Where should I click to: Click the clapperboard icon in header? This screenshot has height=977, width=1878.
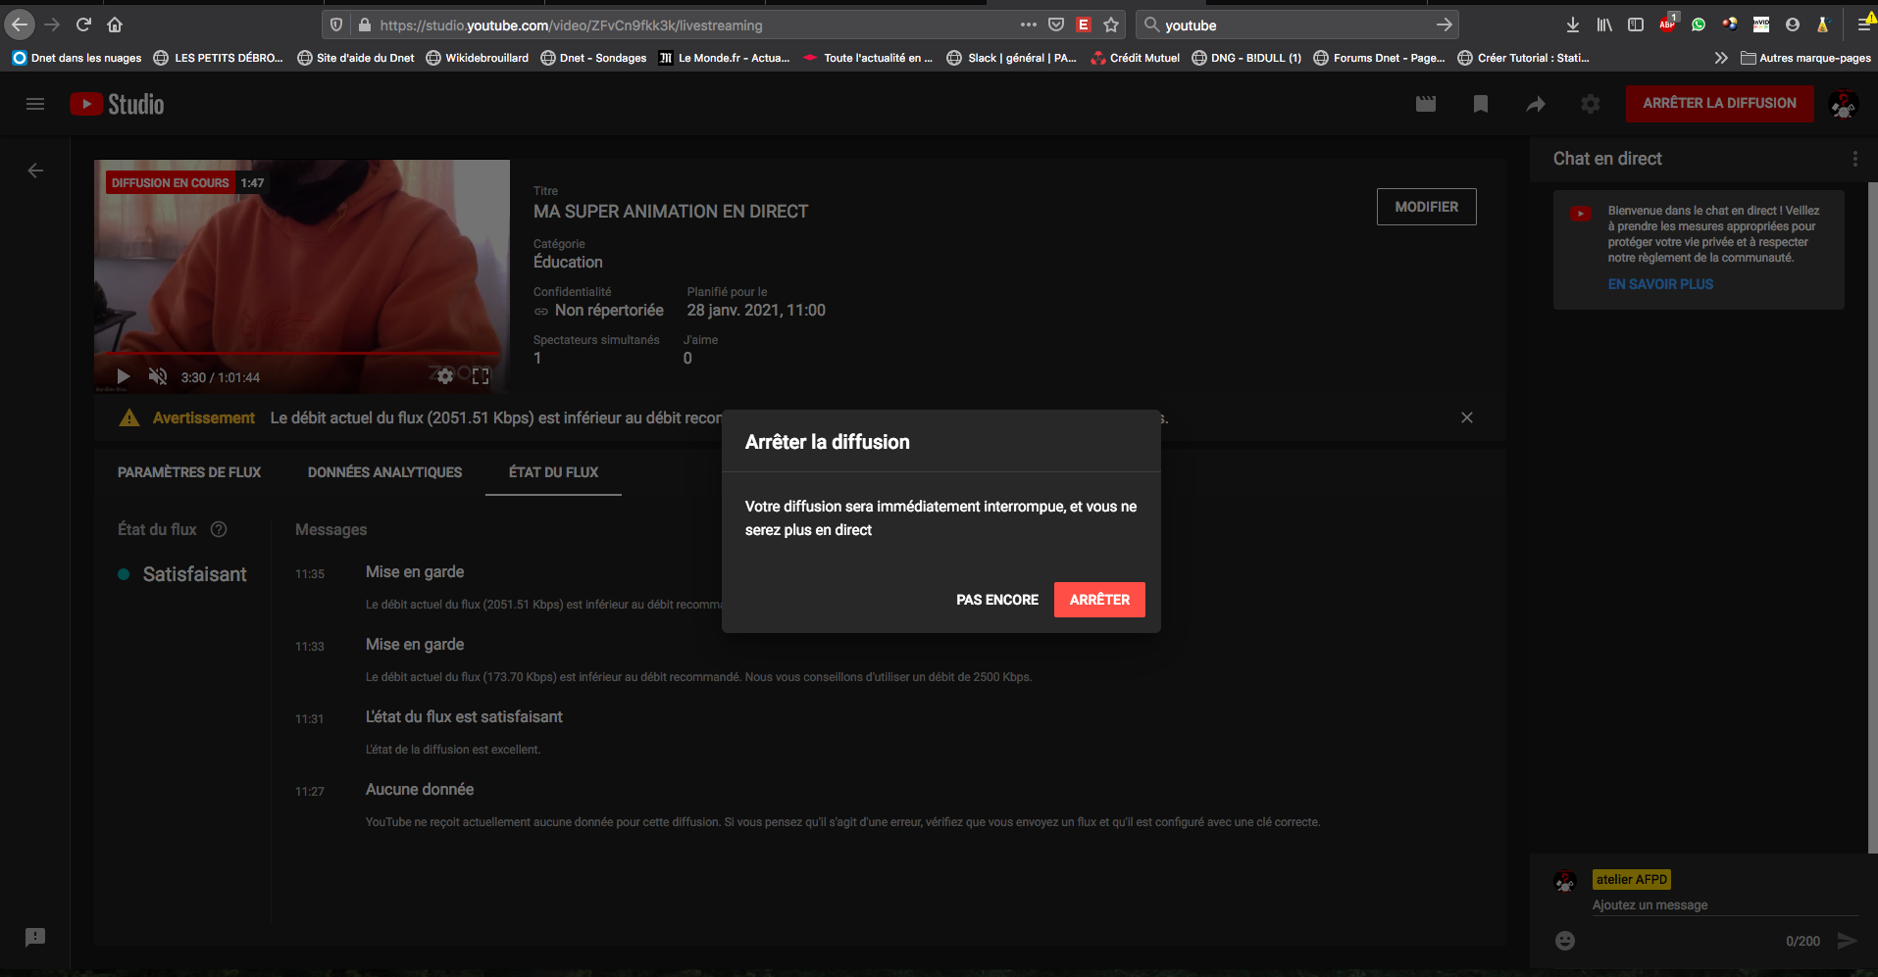(1426, 104)
